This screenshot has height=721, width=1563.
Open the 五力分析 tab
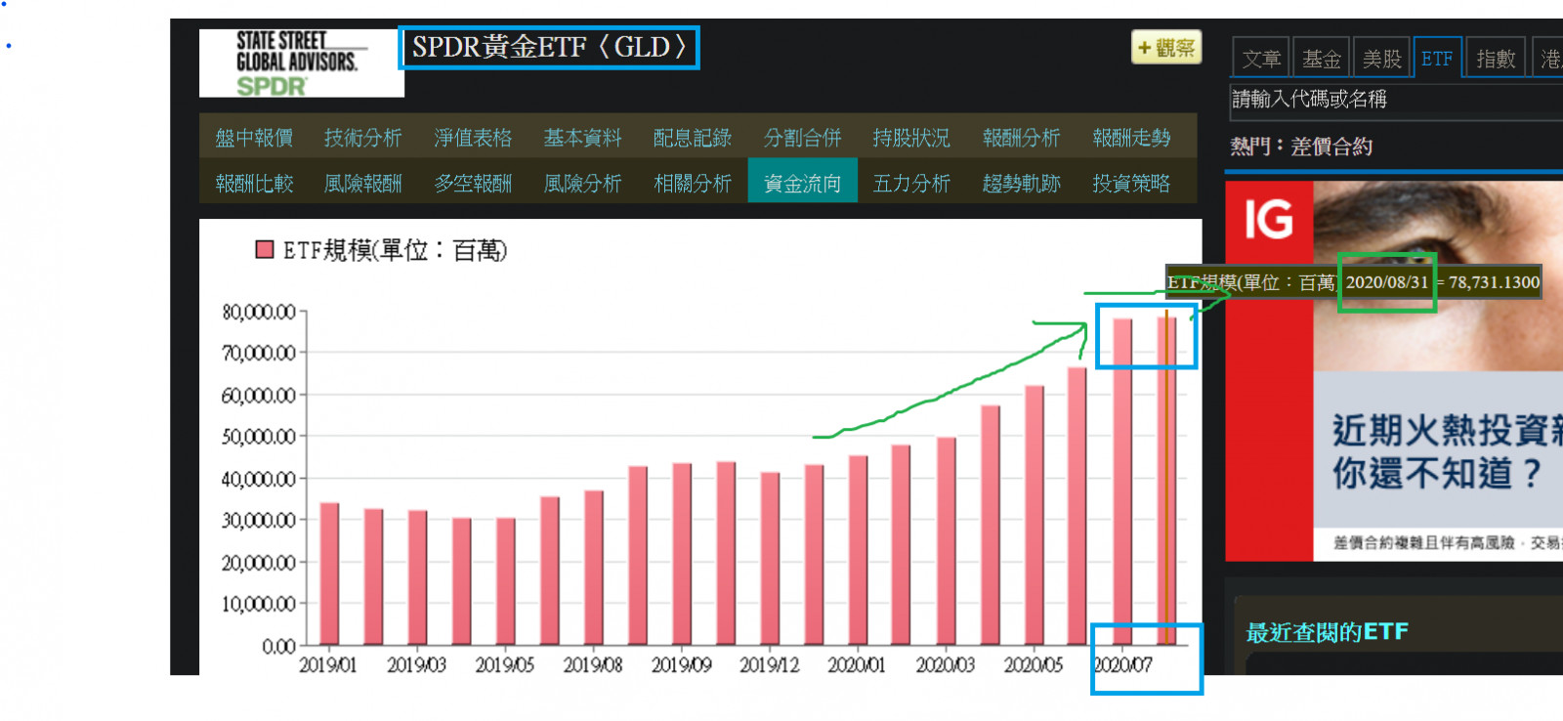(911, 183)
